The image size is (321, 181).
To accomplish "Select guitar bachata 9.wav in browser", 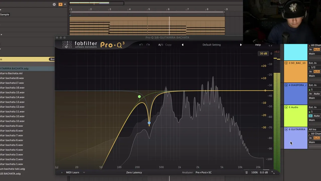I will click(x=11, y=126).
